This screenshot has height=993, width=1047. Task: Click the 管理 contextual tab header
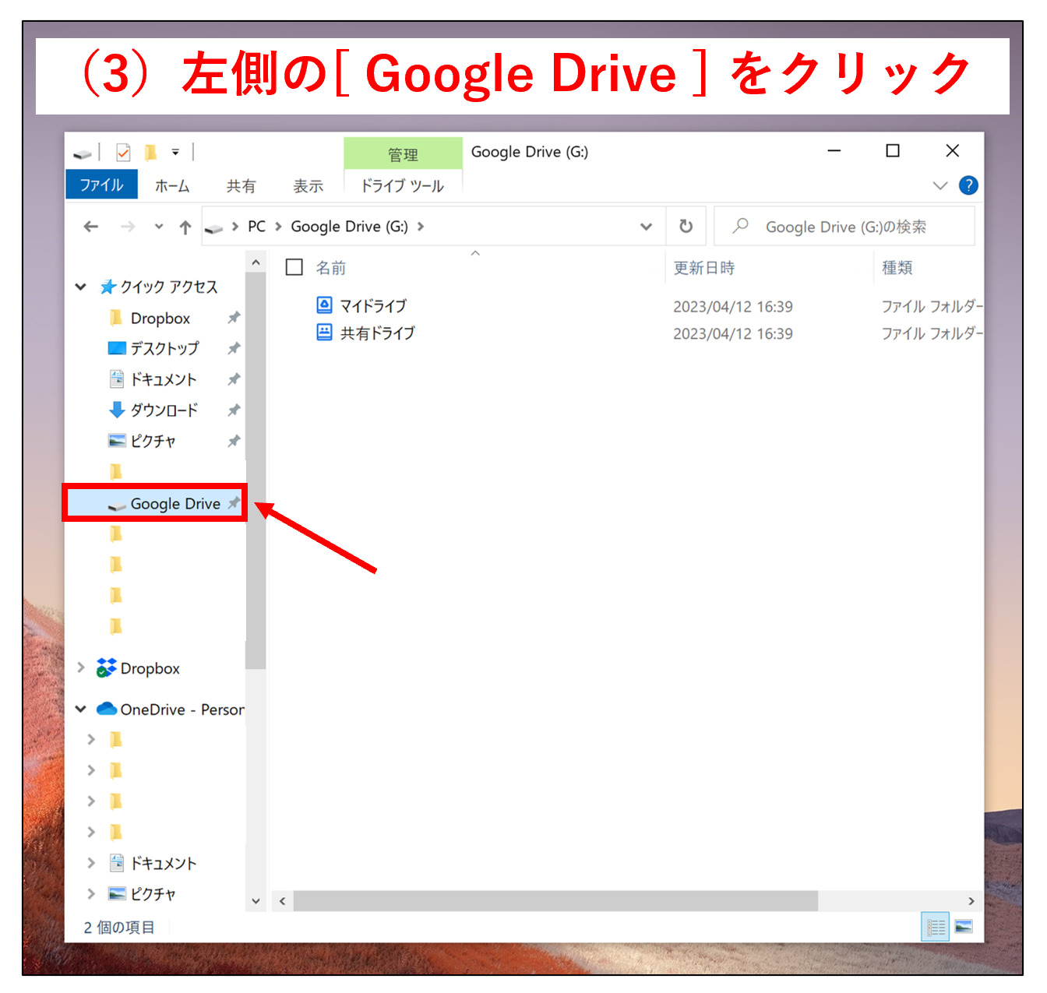click(403, 154)
